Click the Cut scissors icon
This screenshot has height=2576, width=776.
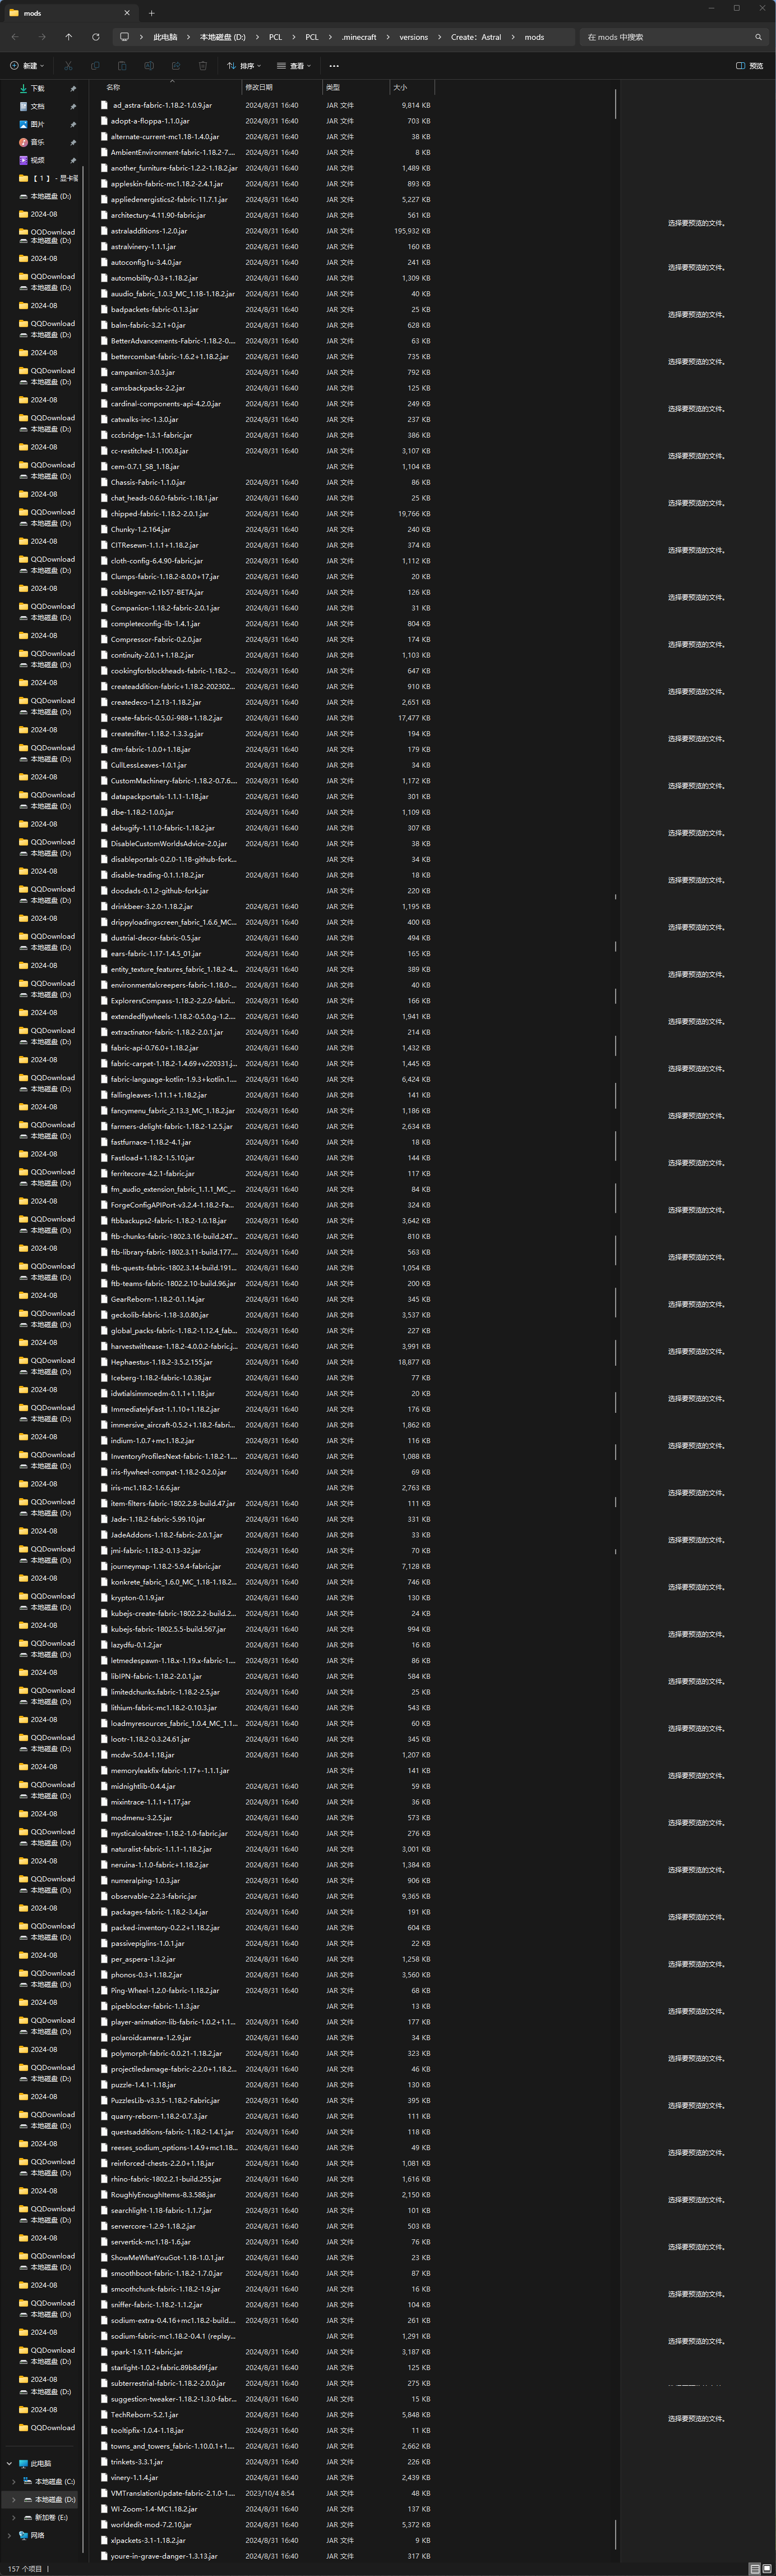point(68,66)
